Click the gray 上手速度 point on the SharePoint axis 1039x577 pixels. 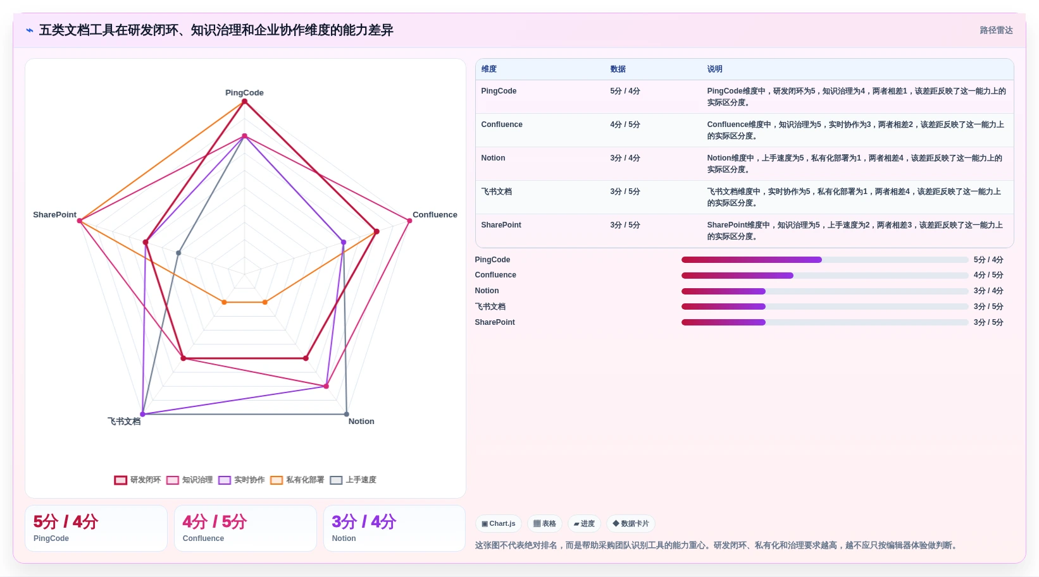tap(178, 253)
